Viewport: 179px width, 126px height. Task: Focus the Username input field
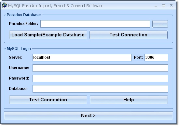(100, 68)
